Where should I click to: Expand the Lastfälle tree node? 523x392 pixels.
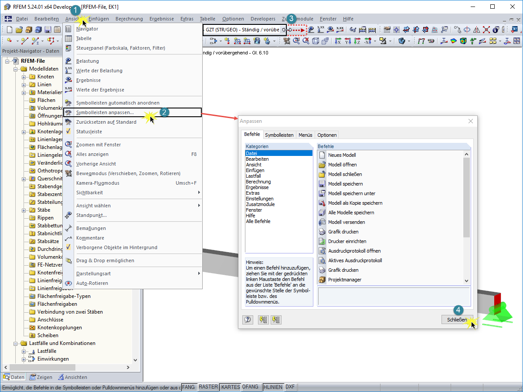24,351
